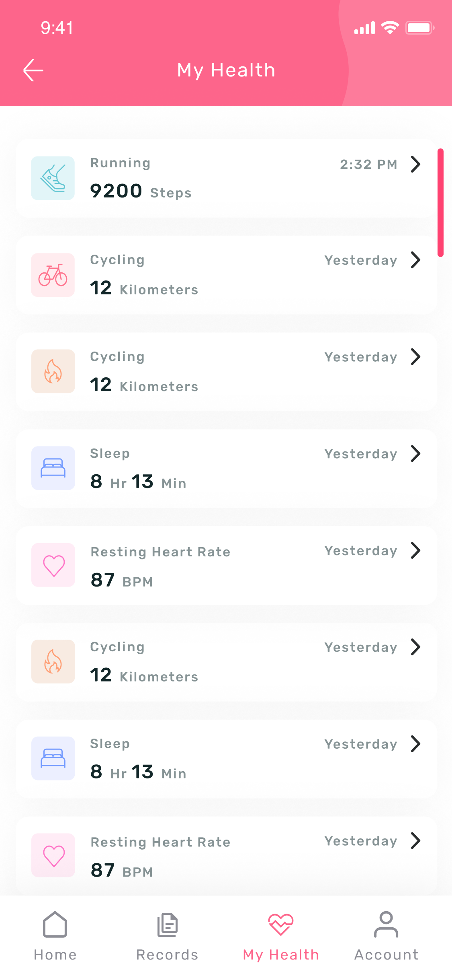Expand first Resting Heart Rate chevron
This screenshot has width=452, height=980.
click(x=416, y=550)
